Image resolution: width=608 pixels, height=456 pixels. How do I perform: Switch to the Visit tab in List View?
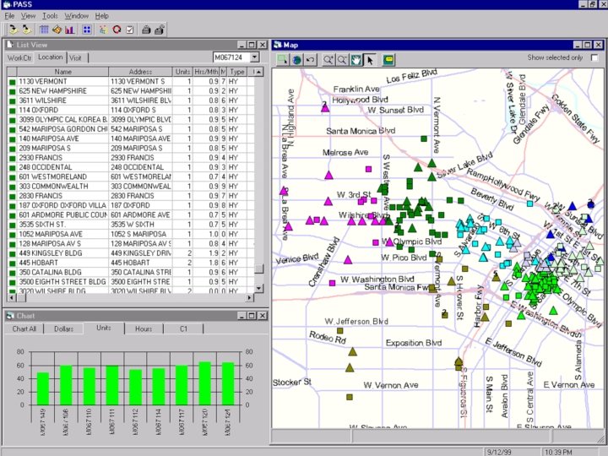click(76, 57)
